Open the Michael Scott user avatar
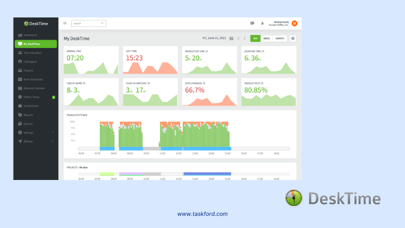This screenshot has height=228, width=405. (x=294, y=23)
